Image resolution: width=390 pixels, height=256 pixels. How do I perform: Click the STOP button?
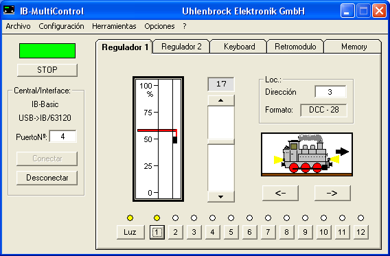47,70
